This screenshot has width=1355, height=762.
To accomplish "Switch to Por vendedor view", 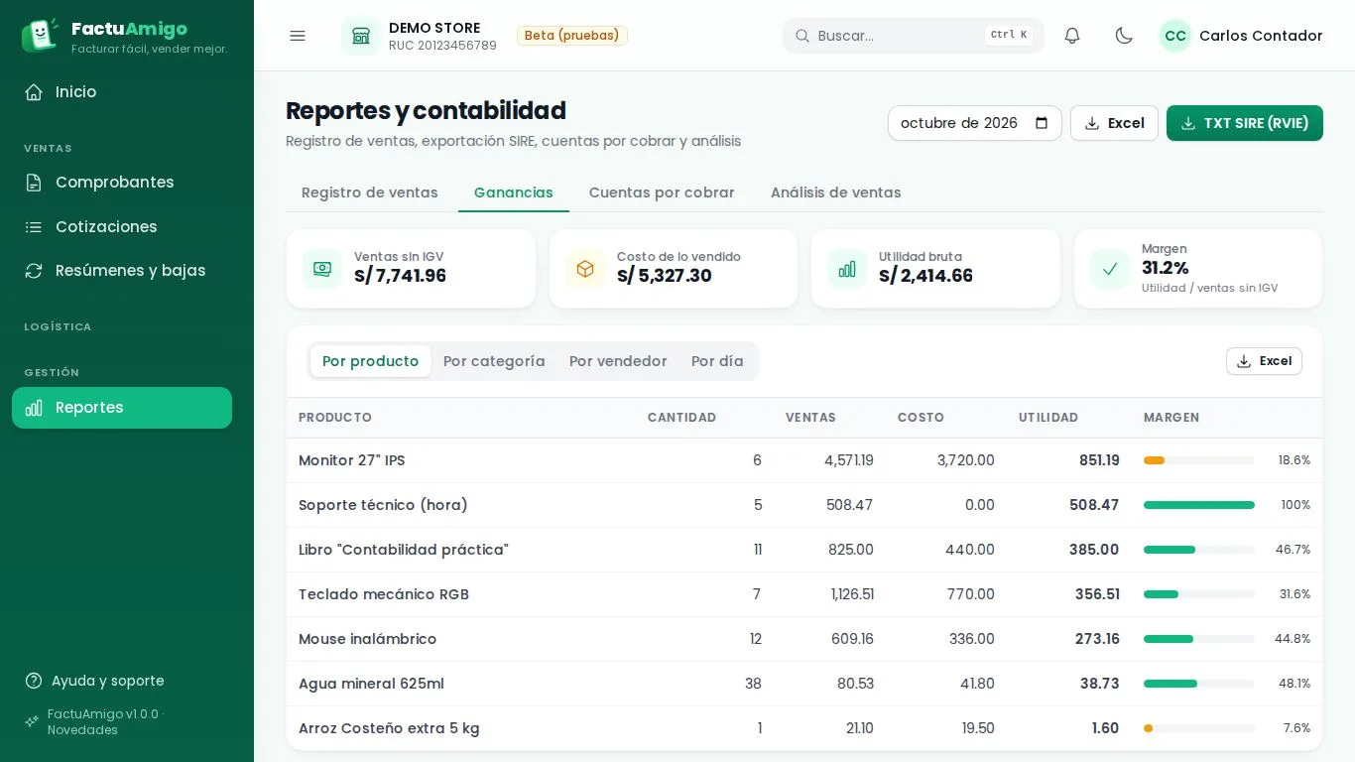I will 618,361.
